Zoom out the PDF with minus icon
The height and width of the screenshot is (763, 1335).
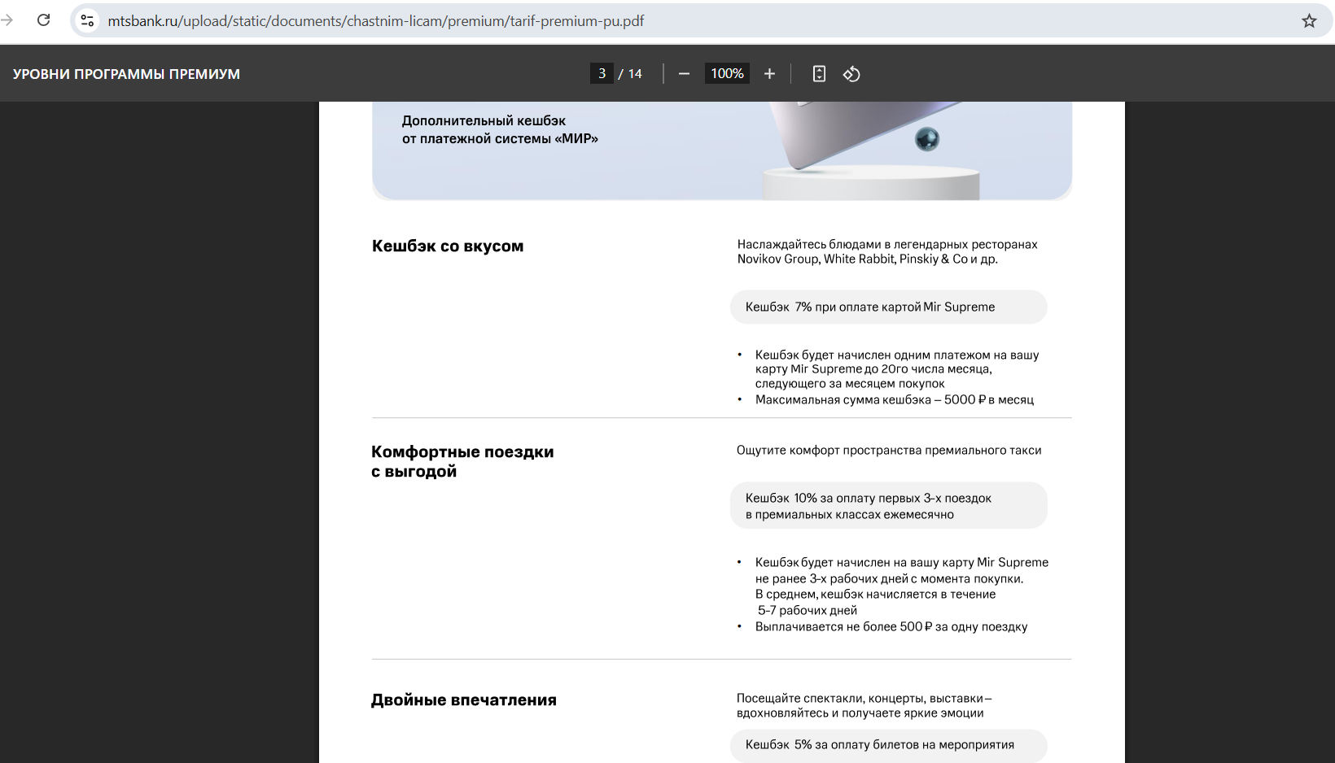[x=684, y=74]
